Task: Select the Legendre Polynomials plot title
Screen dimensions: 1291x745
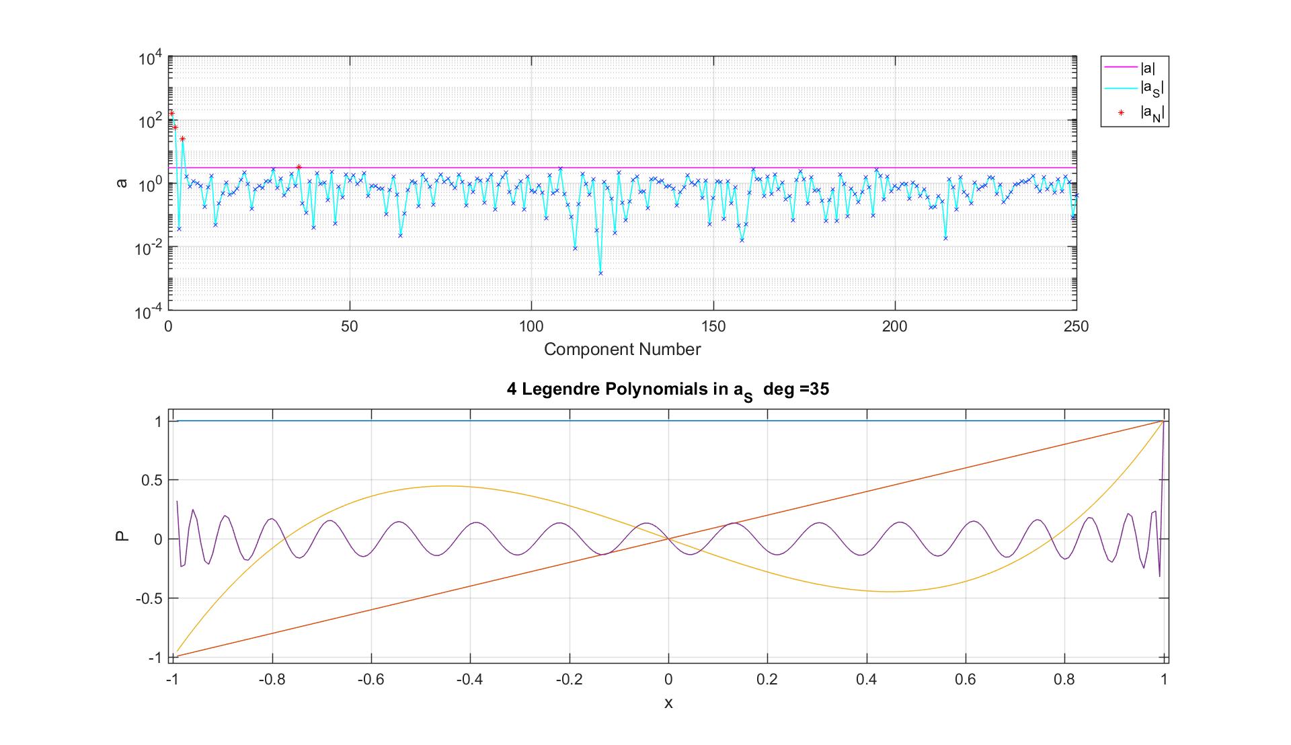Action: [x=667, y=390]
